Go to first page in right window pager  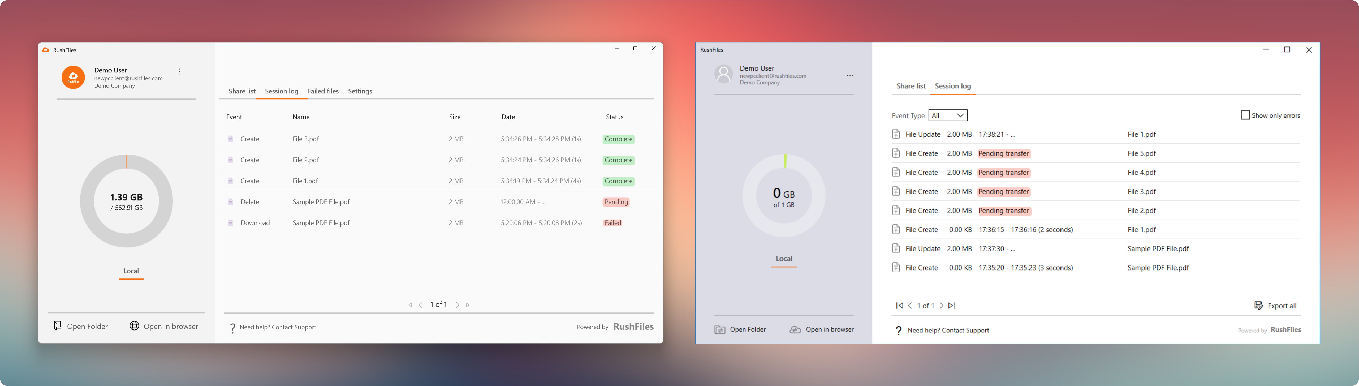click(899, 306)
